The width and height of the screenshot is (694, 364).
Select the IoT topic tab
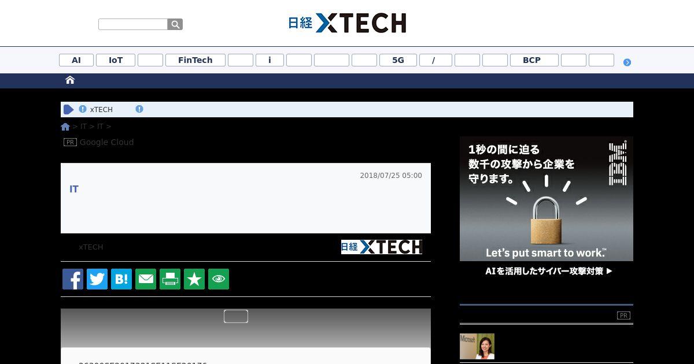pos(116,60)
